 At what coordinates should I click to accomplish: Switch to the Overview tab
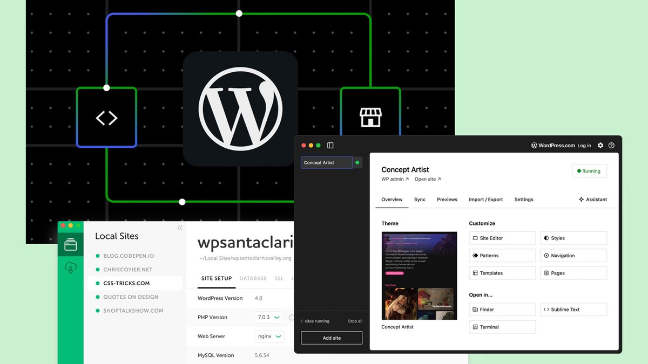click(x=392, y=200)
